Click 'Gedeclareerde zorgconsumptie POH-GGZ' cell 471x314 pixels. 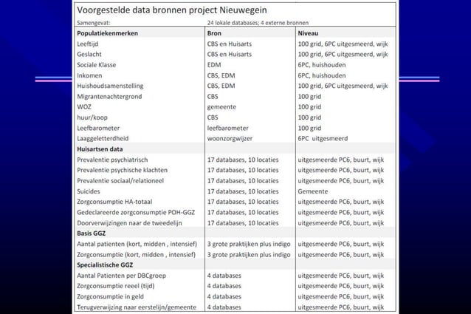[136, 213]
